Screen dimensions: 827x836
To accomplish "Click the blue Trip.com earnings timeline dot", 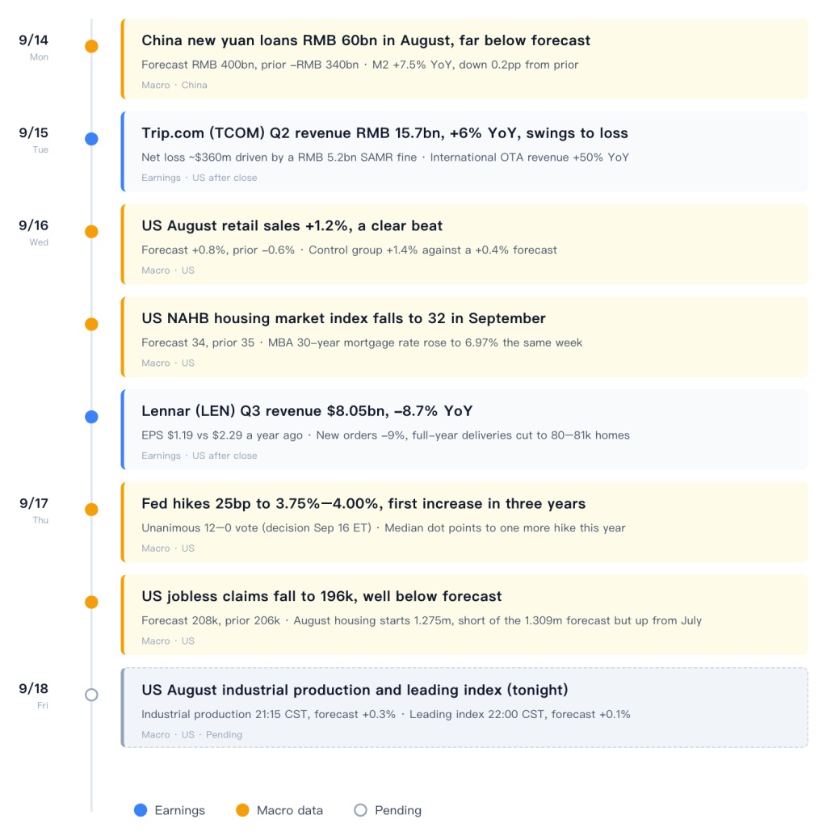I will point(92,139).
